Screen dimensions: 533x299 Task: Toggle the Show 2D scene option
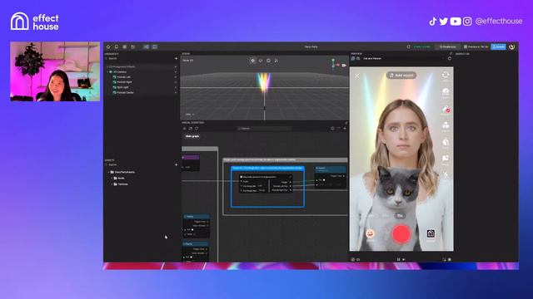[x=188, y=61]
